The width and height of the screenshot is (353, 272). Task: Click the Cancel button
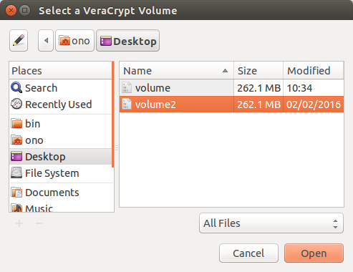point(248,253)
